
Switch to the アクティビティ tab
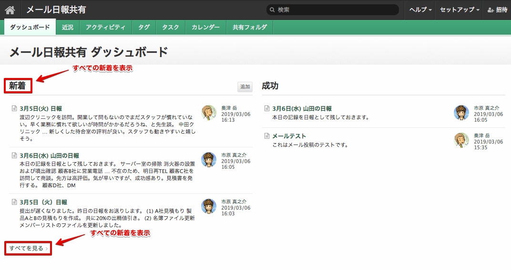tap(106, 27)
